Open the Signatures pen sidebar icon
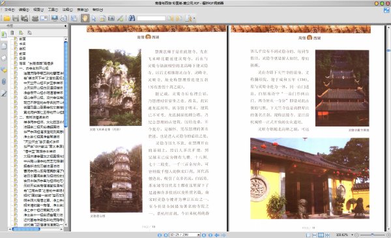 tap(4, 93)
